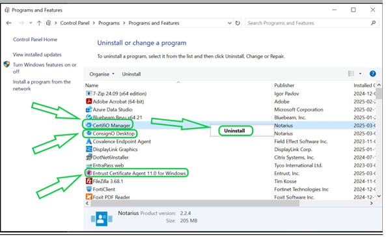This screenshot has height=237, width=386.
Task: Open Install a program from the network
Action: click(x=42, y=85)
